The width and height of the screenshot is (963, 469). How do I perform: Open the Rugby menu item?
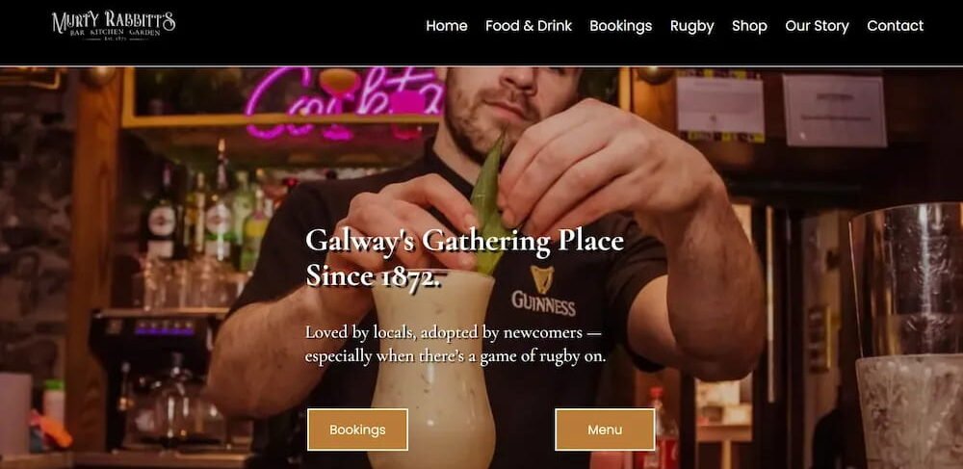(x=691, y=26)
